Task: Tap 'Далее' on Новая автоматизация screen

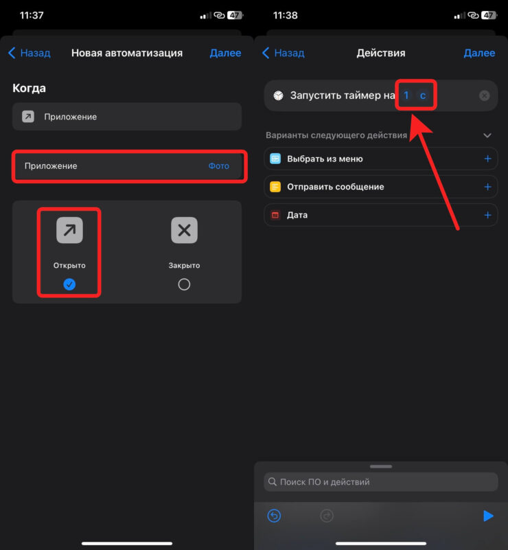Action: tap(225, 53)
